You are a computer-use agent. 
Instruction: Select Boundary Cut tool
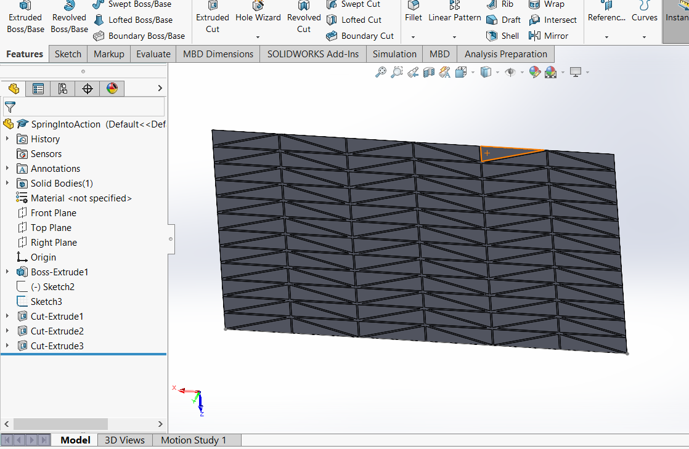point(360,36)
